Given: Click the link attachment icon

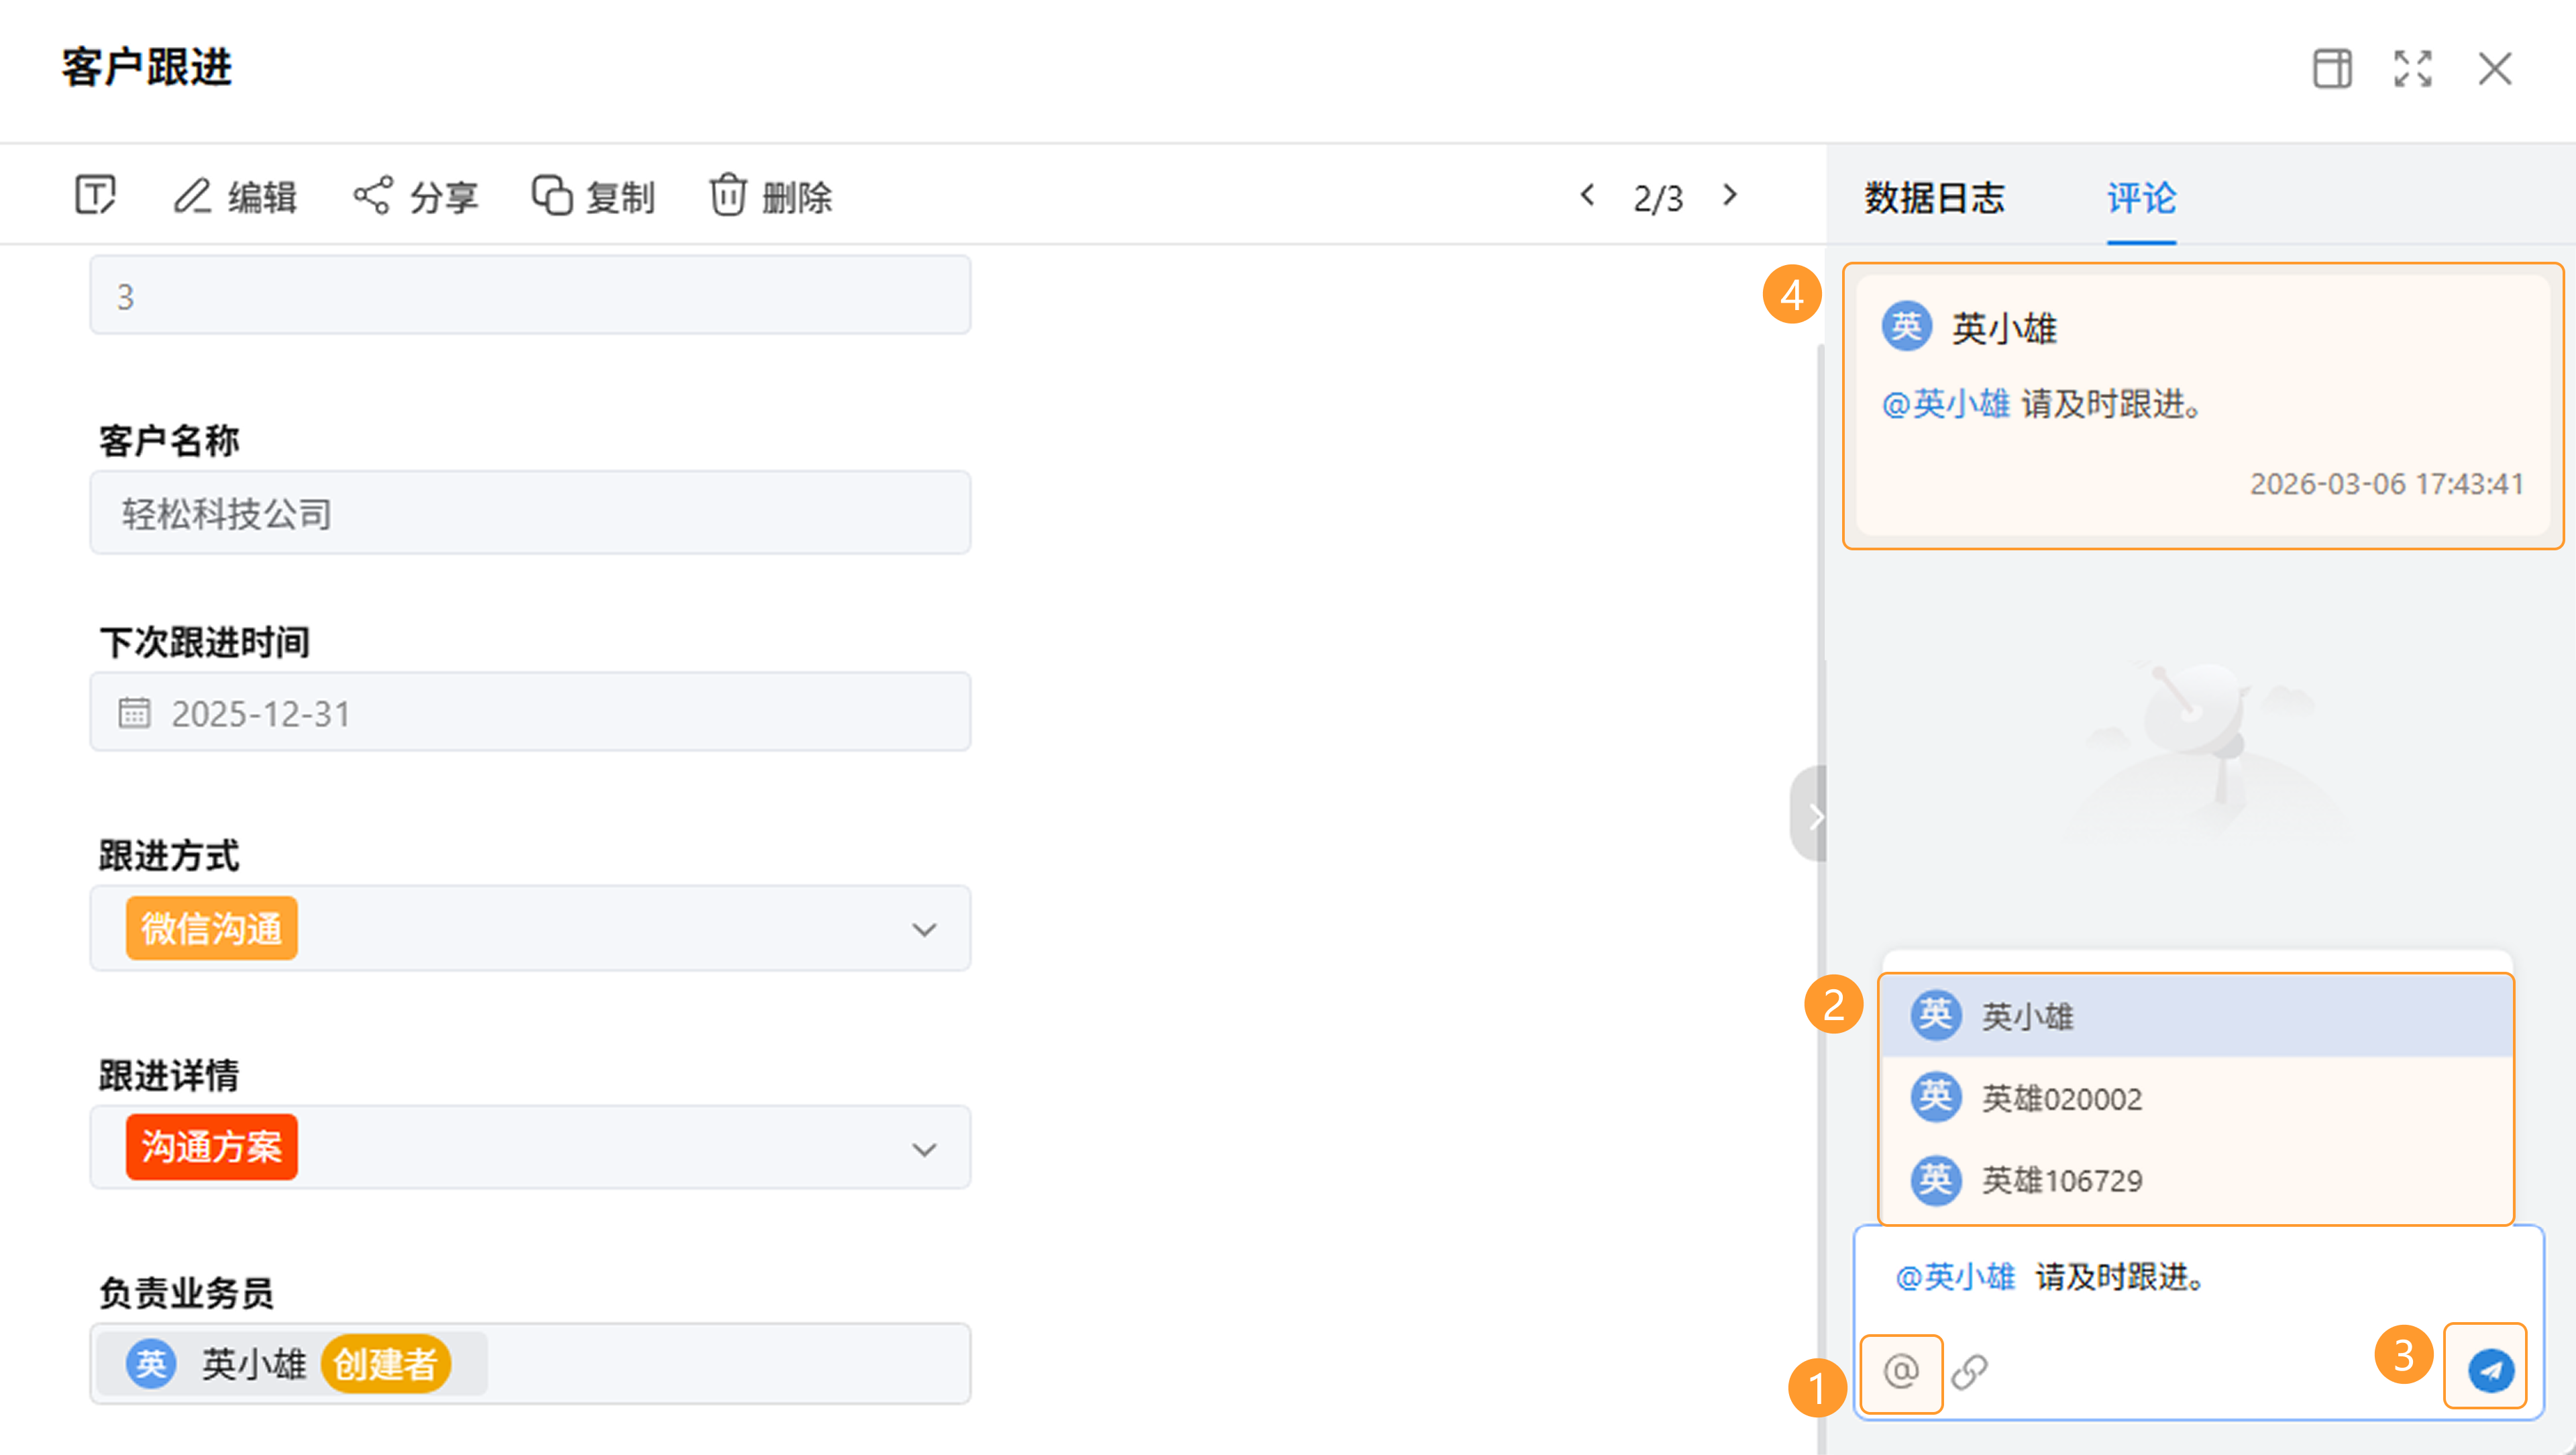Looking at the screenshot, I should point(1969,1371).
